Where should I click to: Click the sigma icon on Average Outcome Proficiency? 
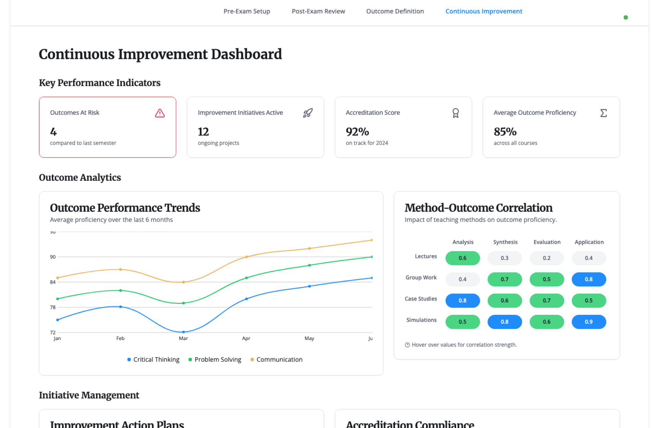pyautogui.click(x=603, y=113)
